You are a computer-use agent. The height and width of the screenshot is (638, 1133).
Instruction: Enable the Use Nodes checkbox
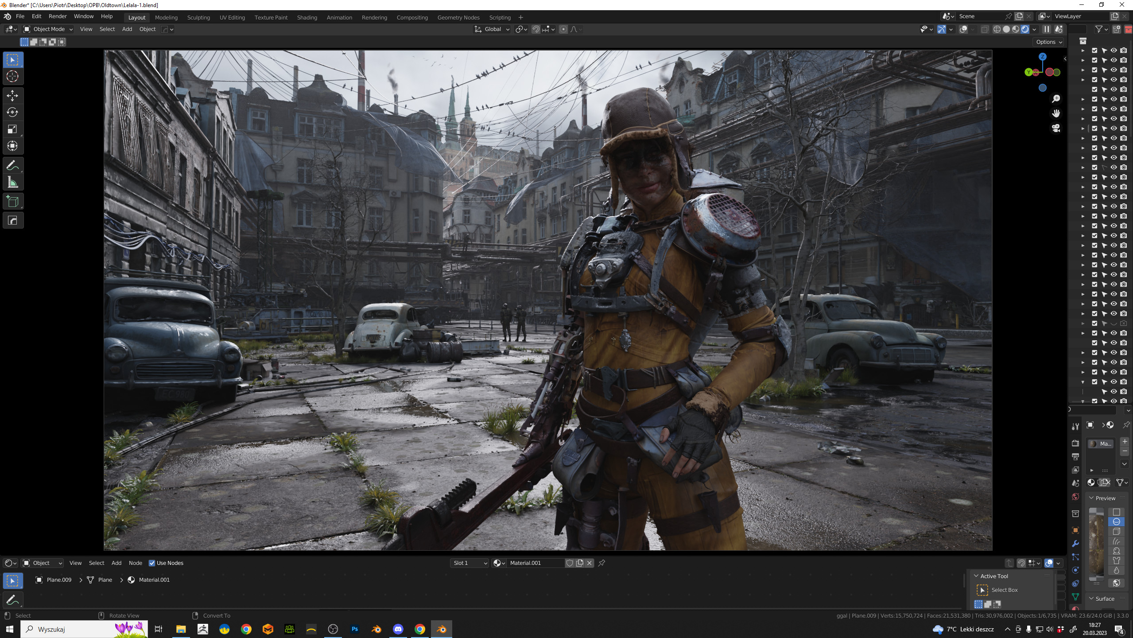coord(152,563)
